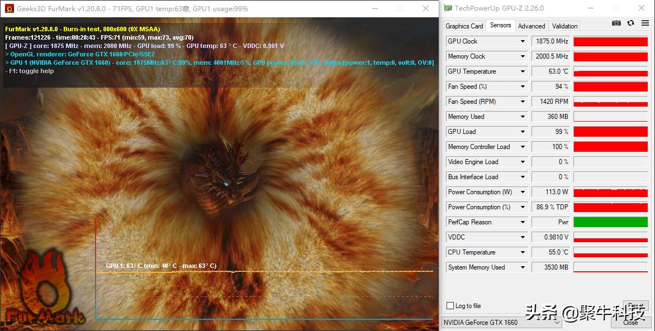This screenshot has height=331, width=655.
Task: Click the 113.0 W power value
Action: (x=550, y=192)
